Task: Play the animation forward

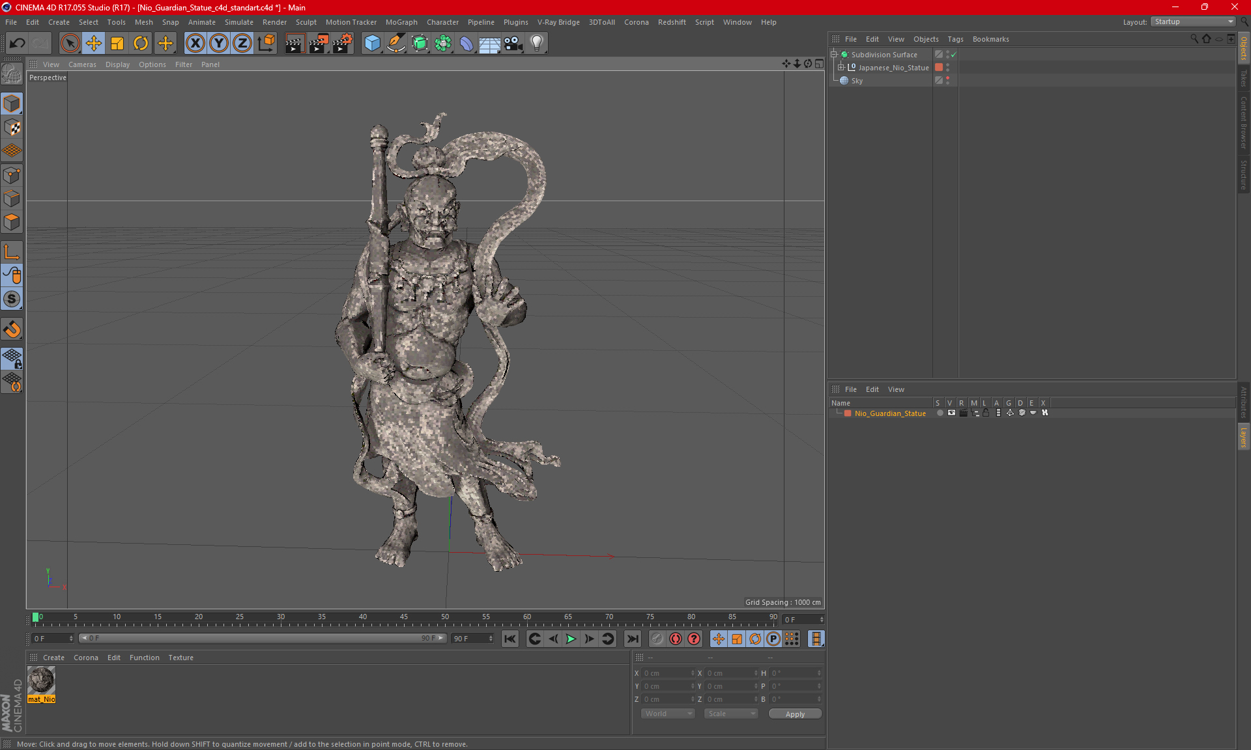Action: coord(571,639)
